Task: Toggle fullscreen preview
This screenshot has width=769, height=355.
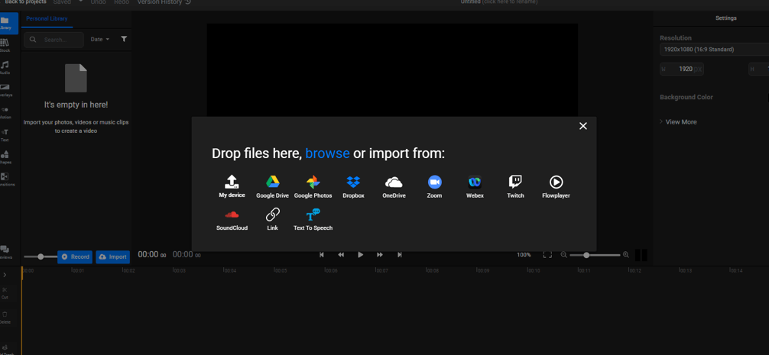Action: point(547,255)
